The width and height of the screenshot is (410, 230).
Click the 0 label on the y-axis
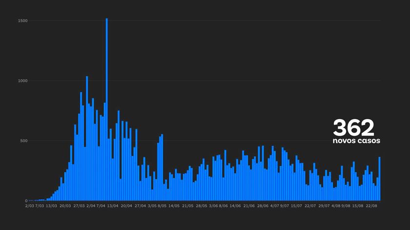[x=26, y=201]
